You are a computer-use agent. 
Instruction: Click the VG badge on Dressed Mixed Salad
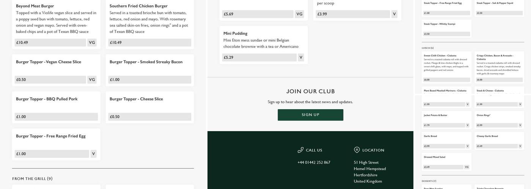click(467, 167)
